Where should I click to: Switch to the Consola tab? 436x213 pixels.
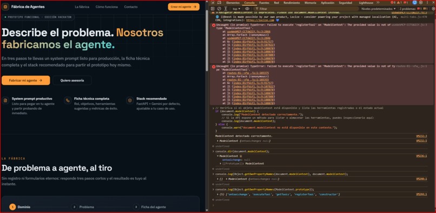(249, 3)
